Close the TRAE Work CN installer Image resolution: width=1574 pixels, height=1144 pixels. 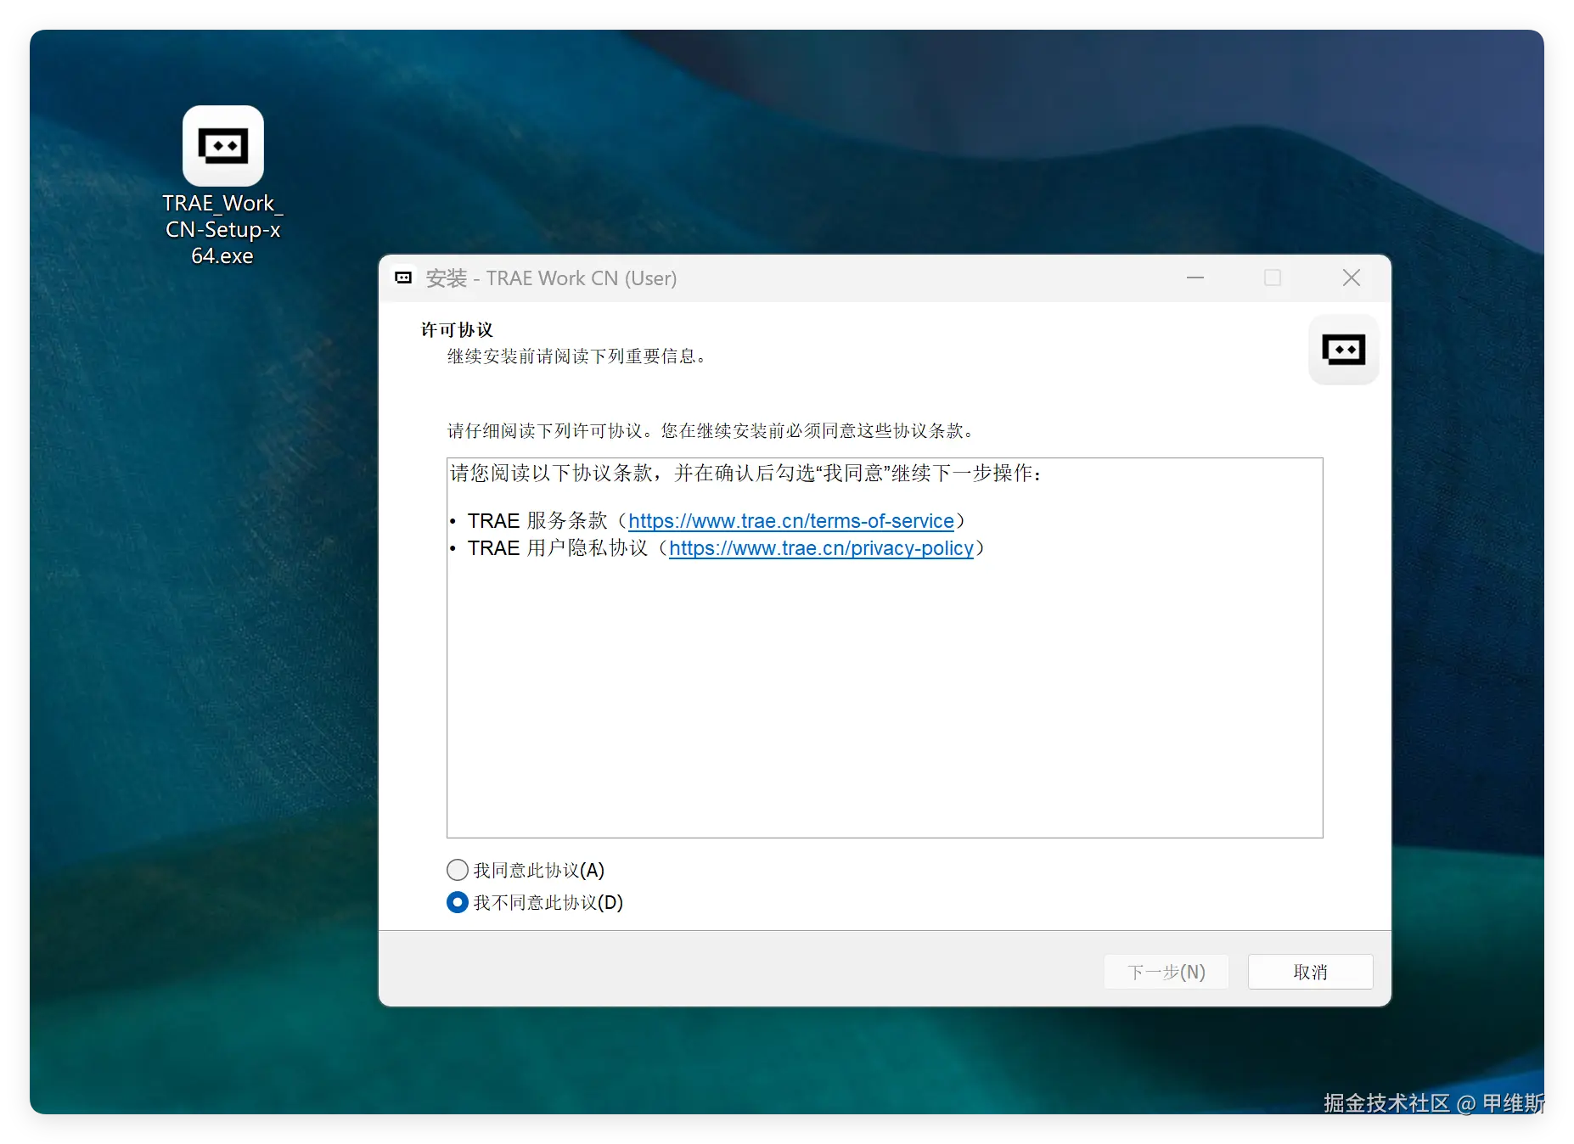pos(1351,278)
